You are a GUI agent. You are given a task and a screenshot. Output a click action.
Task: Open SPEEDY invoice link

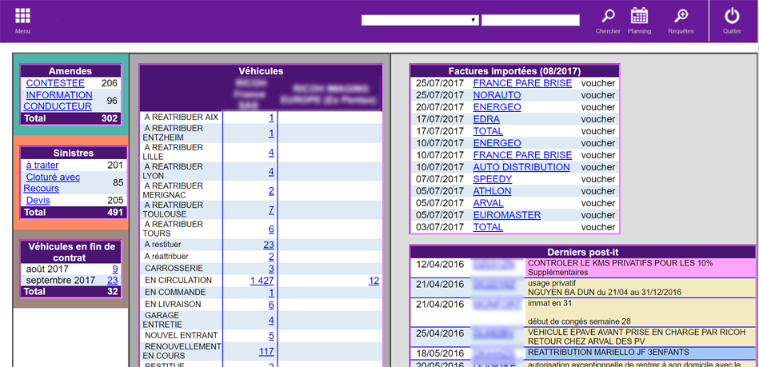pos(493,179)
